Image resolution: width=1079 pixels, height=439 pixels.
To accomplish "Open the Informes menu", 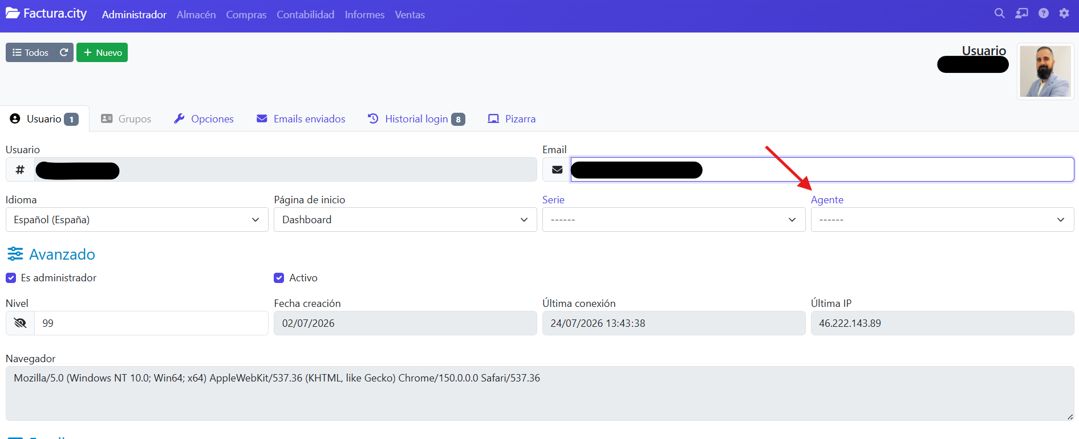I will [364, 15].
